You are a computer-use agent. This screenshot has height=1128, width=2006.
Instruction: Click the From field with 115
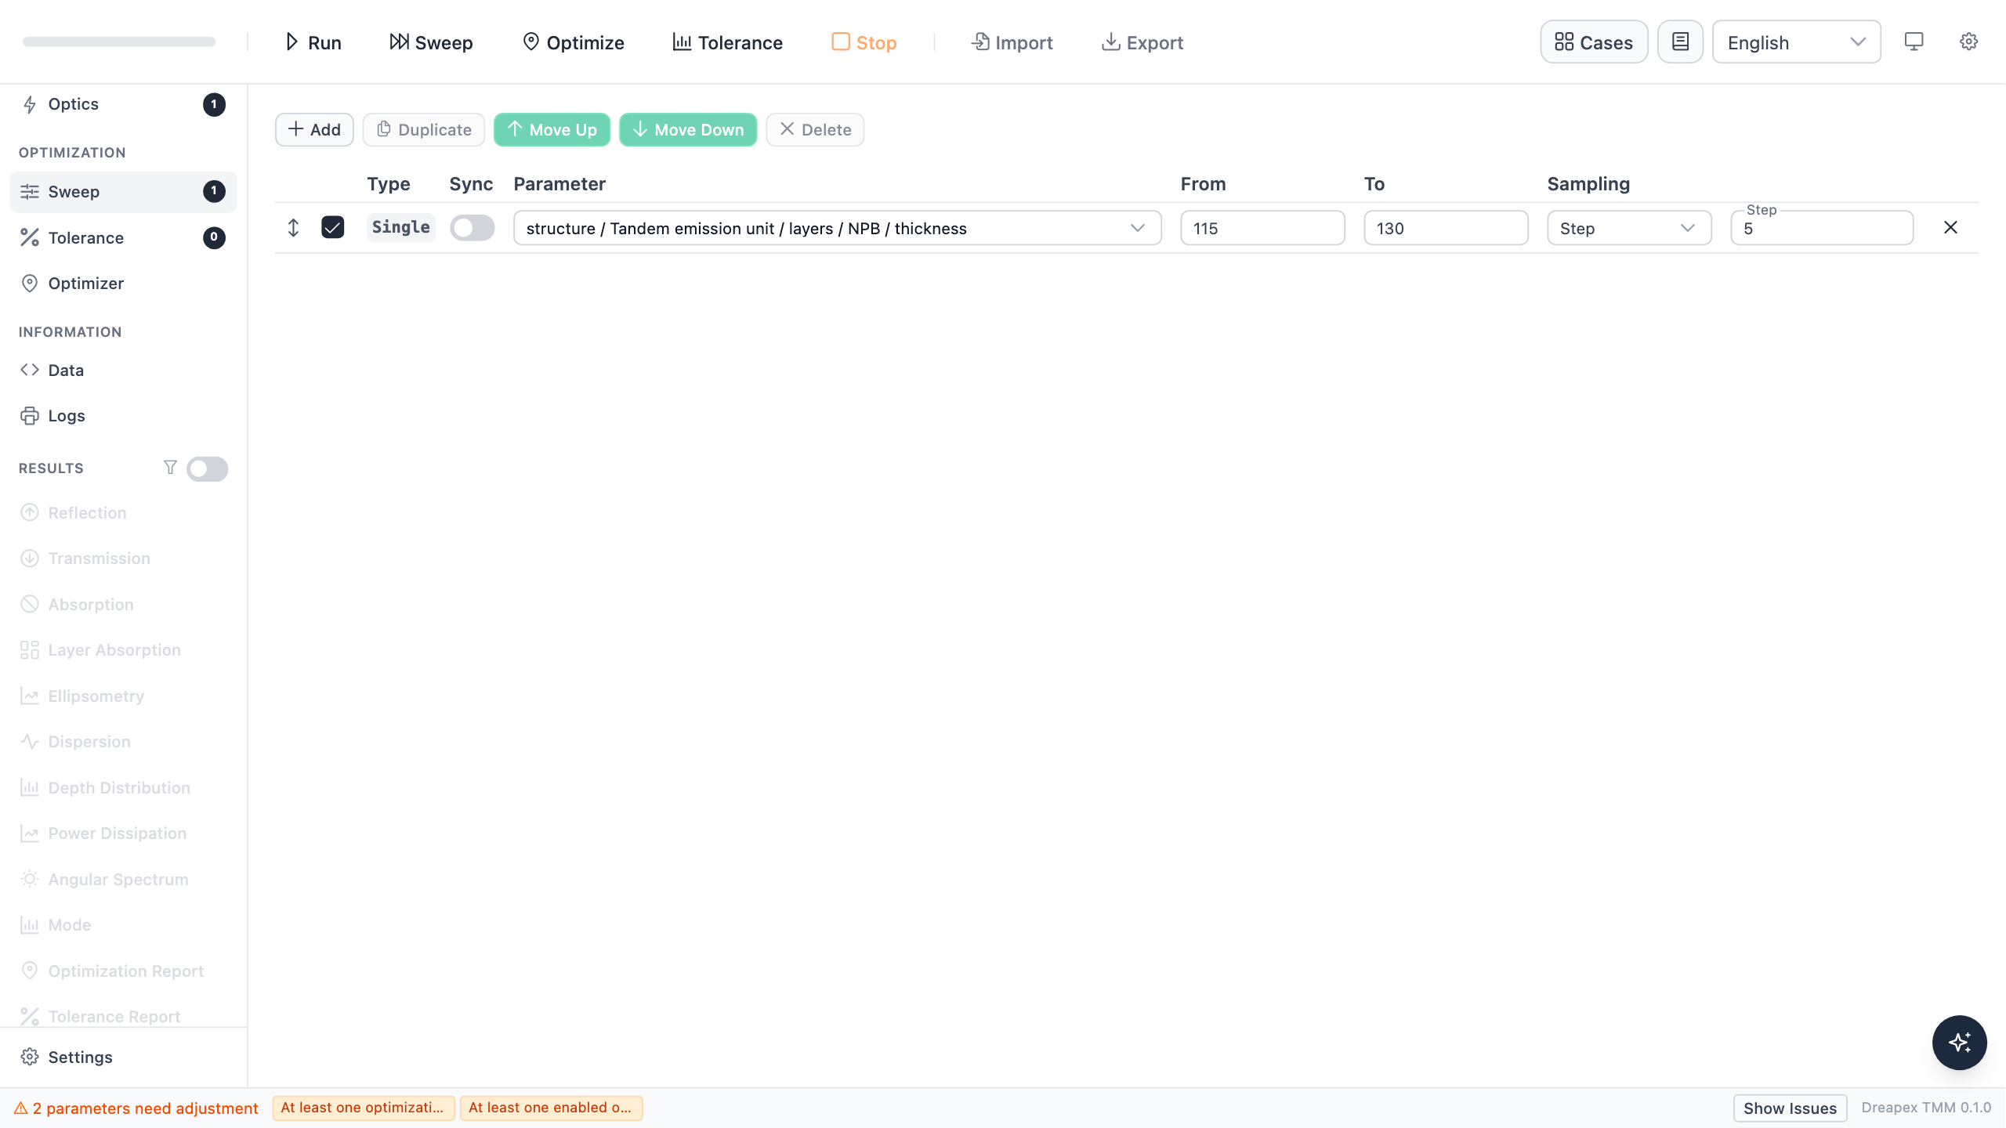click(1262, 228)
